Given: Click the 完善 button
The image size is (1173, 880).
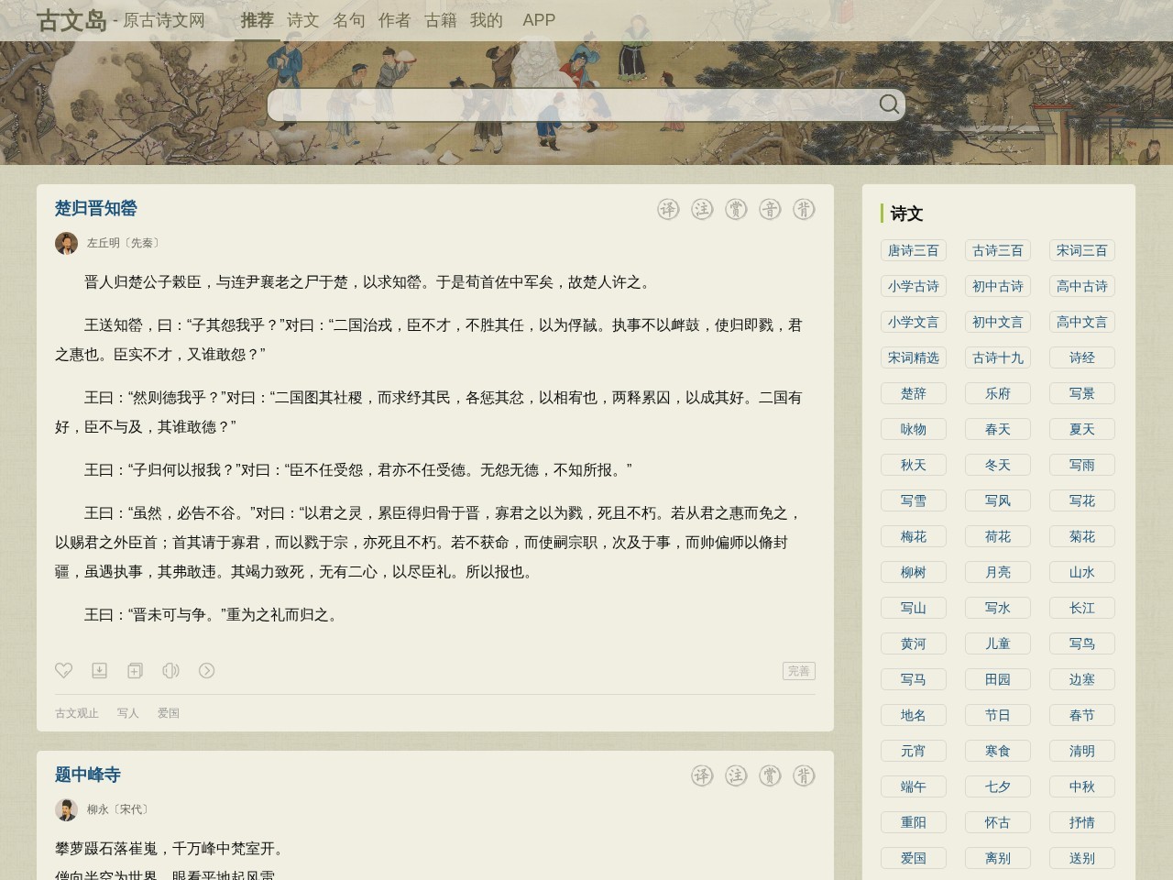Looking at the screenshot, I should (x=798, y=671).
